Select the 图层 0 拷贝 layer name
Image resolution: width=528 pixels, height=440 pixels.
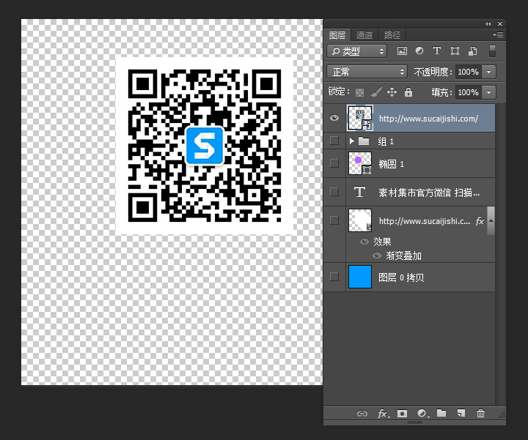(x=401, y=277)
